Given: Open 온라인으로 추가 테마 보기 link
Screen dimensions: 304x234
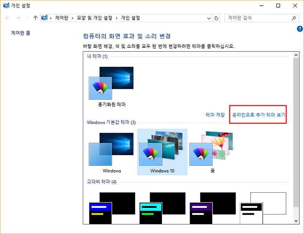Looking at the screenshot, I should (x=259, y=115).
